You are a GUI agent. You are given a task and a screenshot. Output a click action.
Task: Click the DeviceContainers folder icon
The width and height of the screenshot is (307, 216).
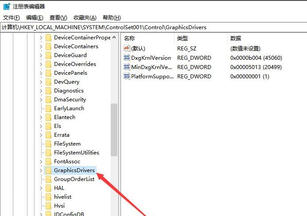coord(48,46)
